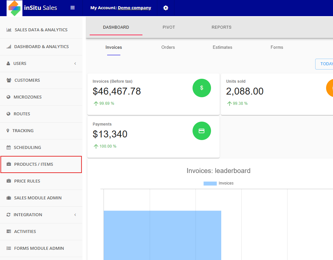This screenshot has width=333, height=260.
Task: Expand the Users sidebar section
Action: (x=75, y=63)
